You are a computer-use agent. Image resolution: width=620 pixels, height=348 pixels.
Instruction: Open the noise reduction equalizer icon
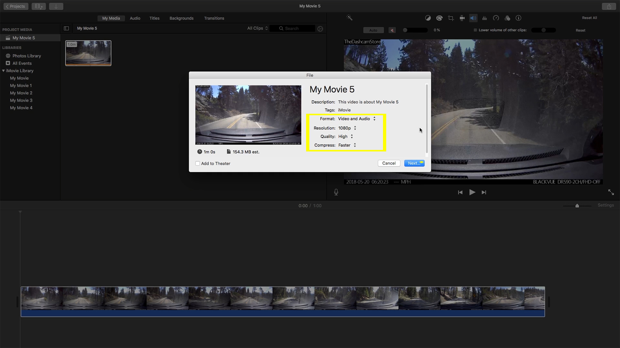coord(484,18)
